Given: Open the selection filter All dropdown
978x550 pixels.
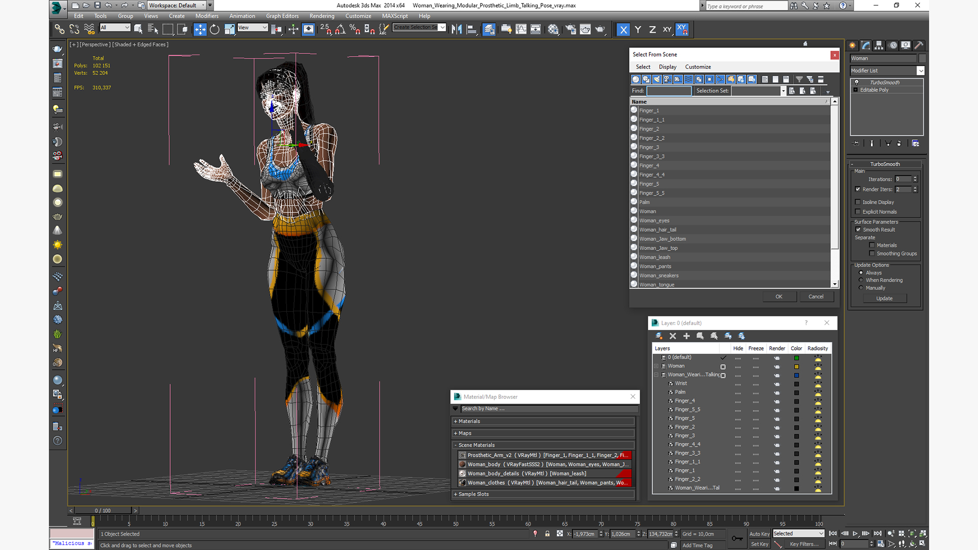Looking at the screenshot, I should point(115,28).
